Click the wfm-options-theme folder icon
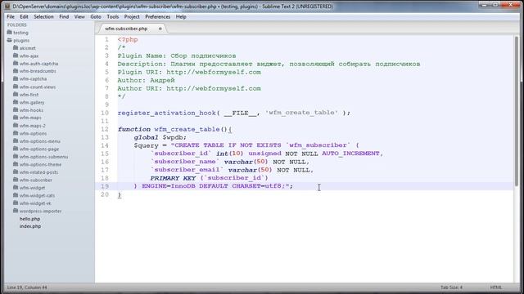This screenshot has width=524, height=294. (x=16, y=164)
